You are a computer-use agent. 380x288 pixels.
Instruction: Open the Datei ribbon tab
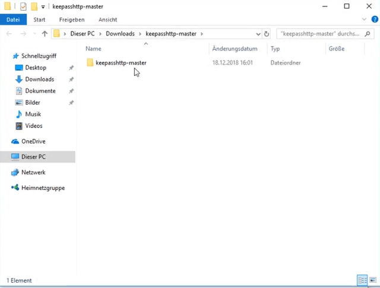pyautogui.click(x=13, y=20)
